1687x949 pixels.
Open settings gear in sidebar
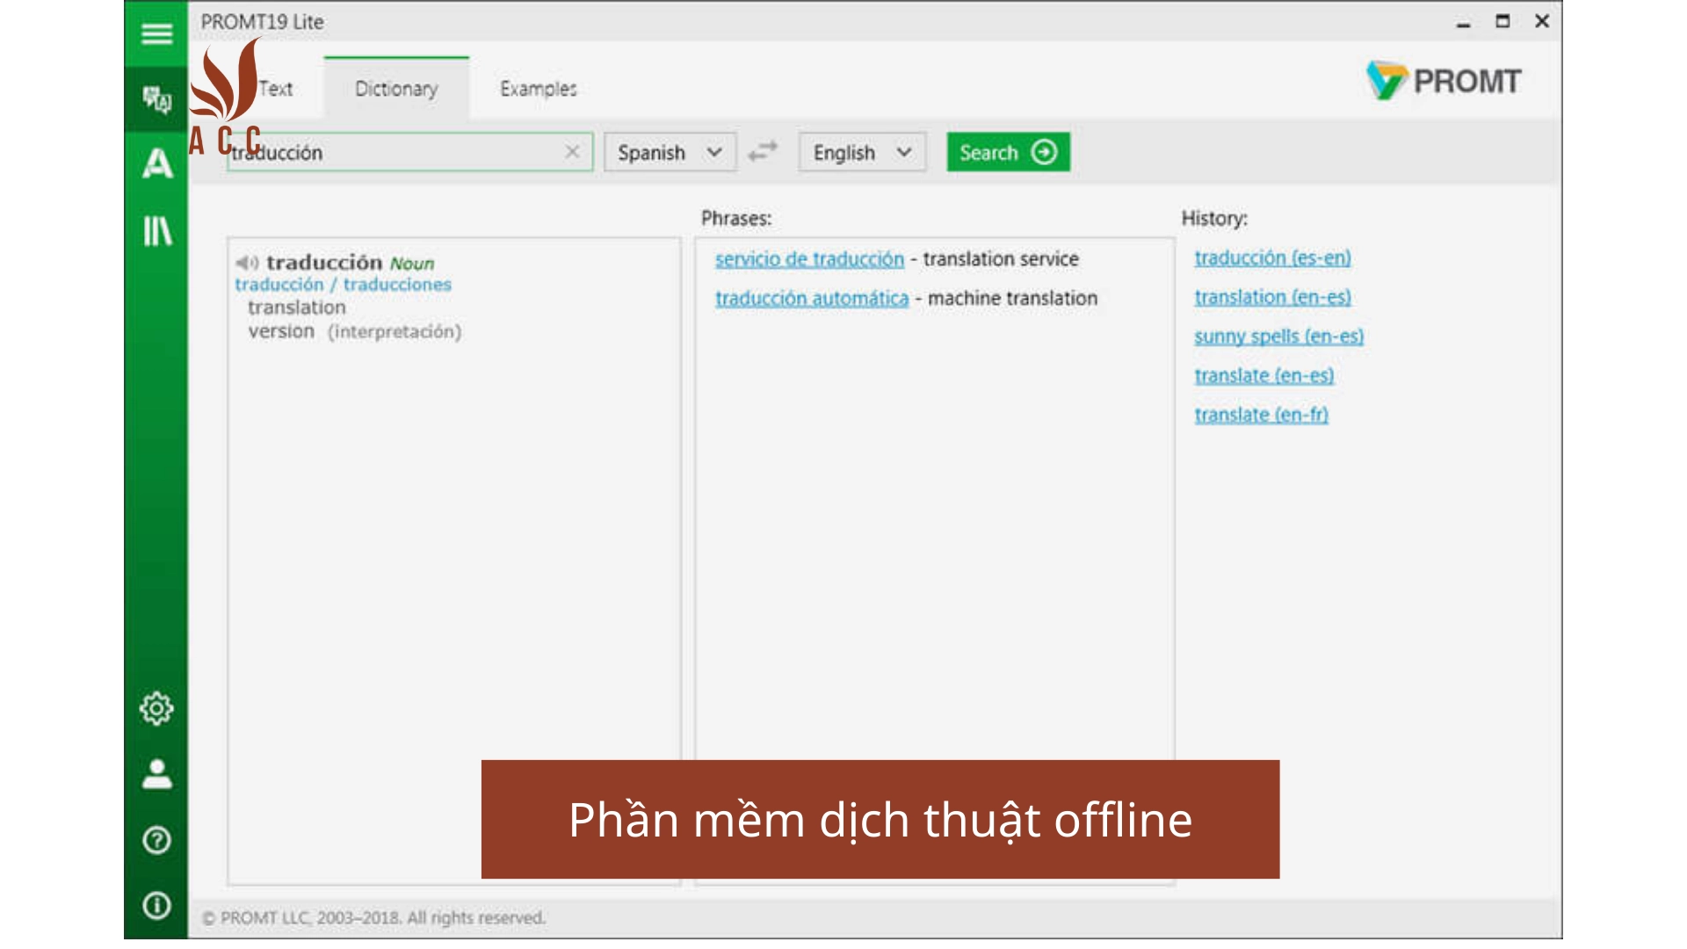coord(156,708)
